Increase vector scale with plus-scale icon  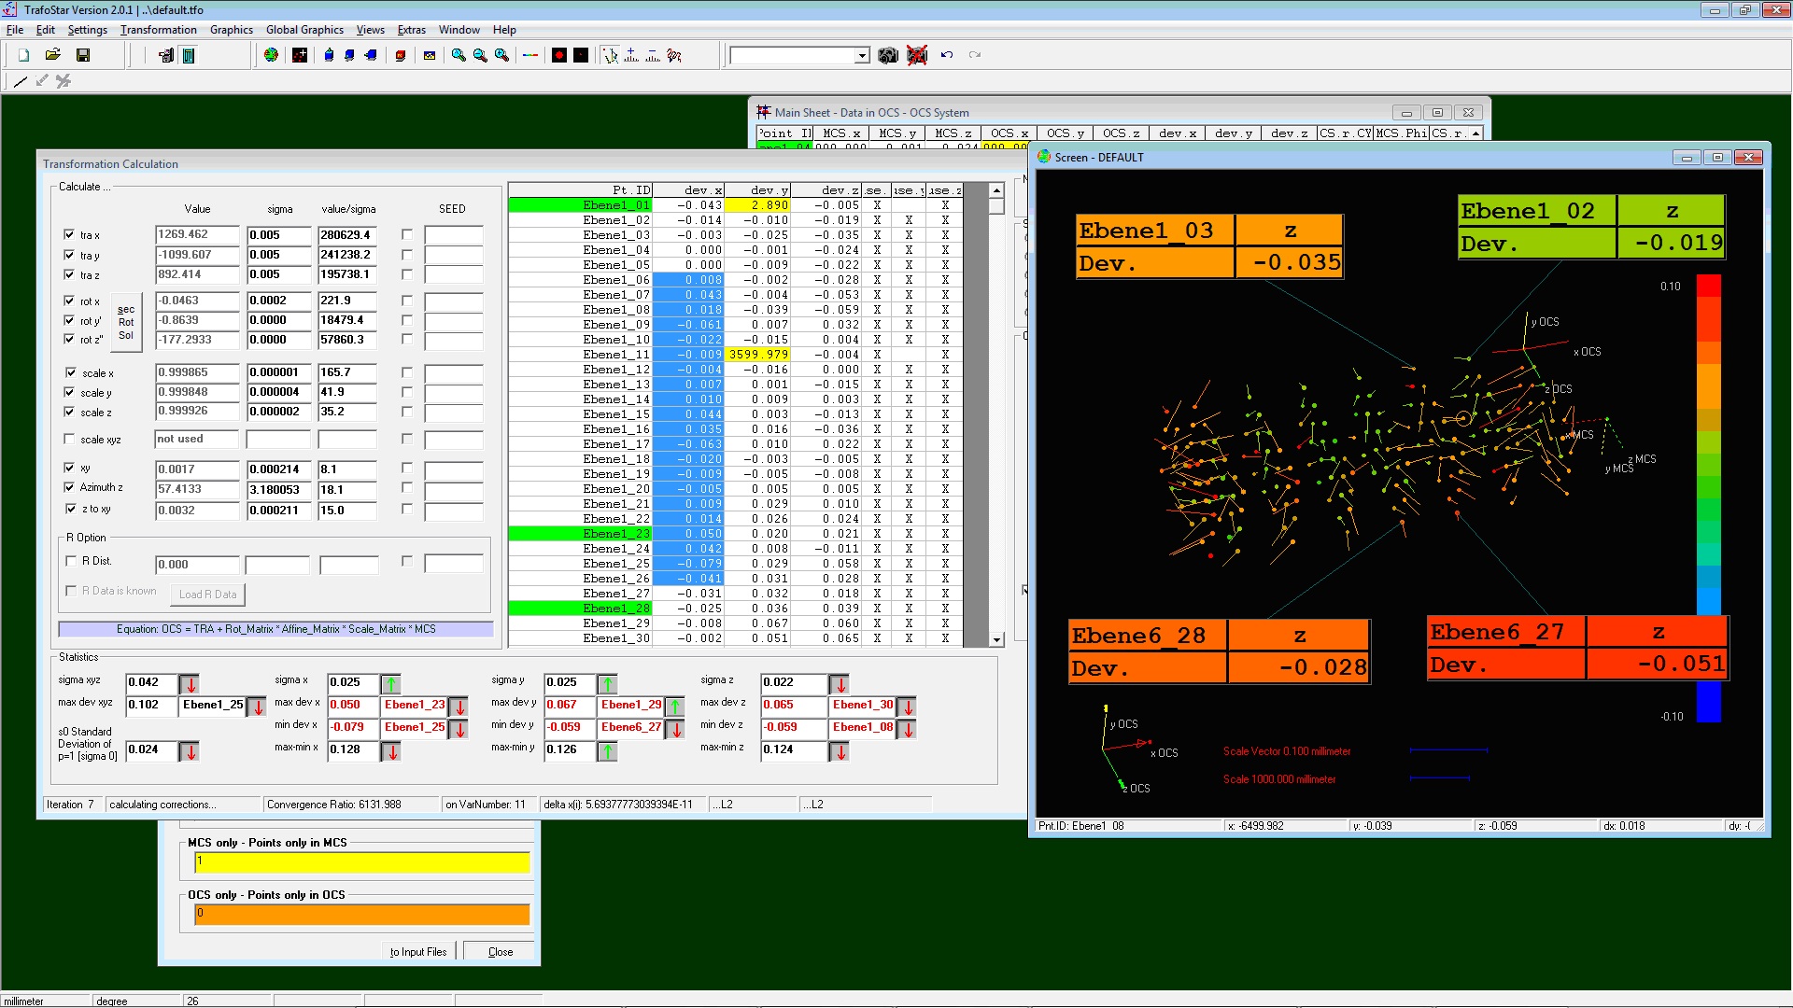point(631,56)
